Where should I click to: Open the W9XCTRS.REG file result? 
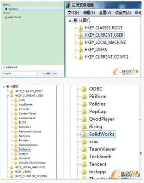(13, 17)
